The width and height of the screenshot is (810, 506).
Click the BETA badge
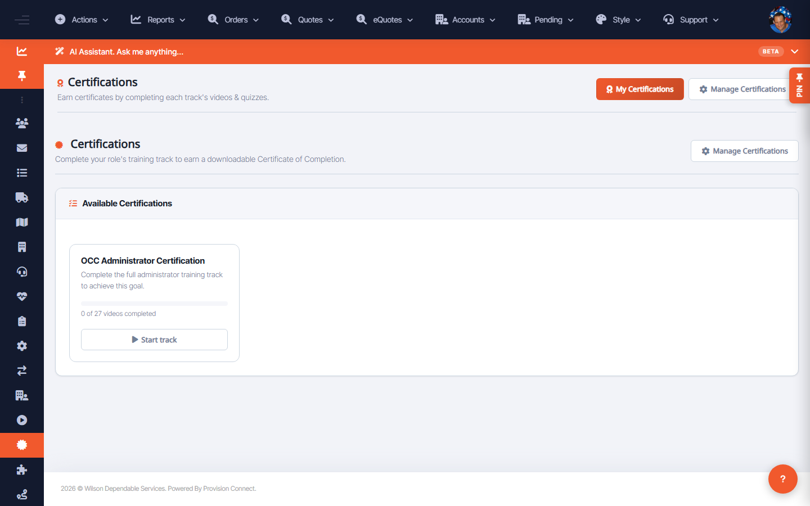(771, 51)
